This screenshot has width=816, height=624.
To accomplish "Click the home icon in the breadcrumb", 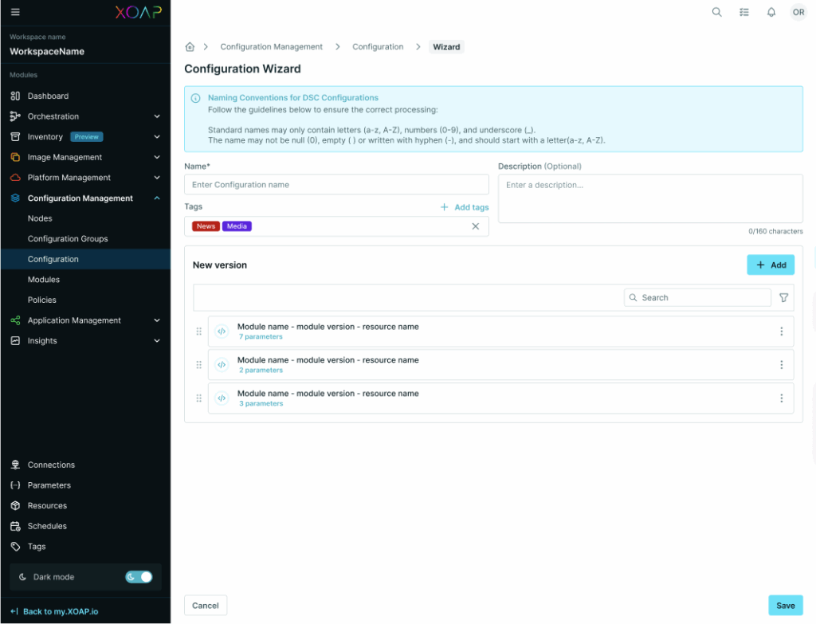I will click(x=190, y=46).
